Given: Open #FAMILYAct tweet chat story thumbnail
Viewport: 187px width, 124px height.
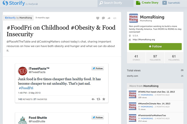Looking at the screenshot, I should 132,95.
